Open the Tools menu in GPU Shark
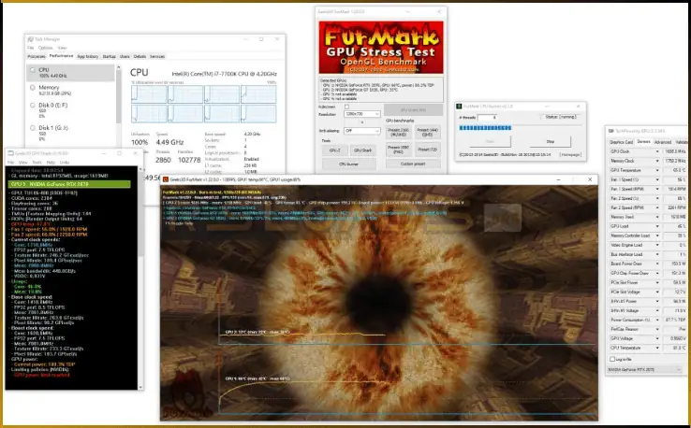The height and width of the screenshot is (428, 691). click(x=37, y=163)
